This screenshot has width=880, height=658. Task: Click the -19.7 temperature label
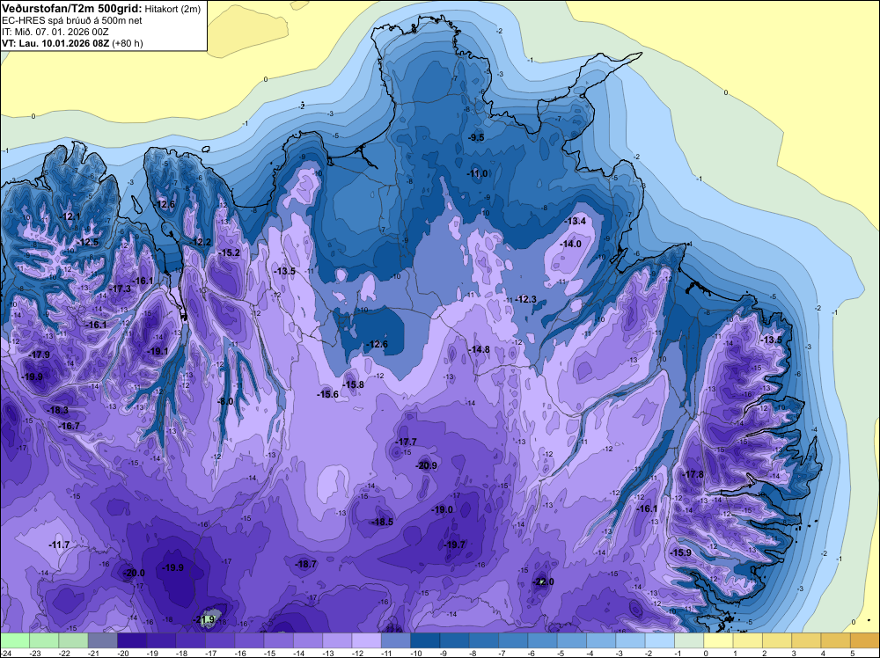[455, 545]
